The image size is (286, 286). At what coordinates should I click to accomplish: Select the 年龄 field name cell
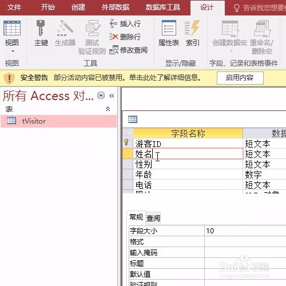click(188, 174)
